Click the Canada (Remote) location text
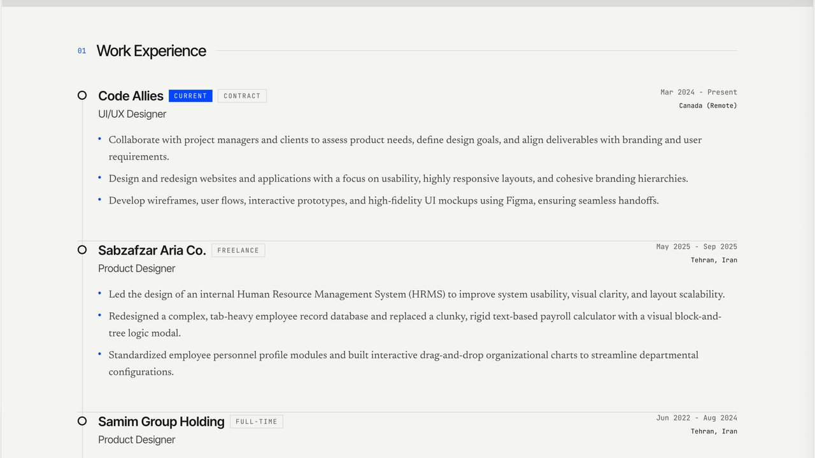Image resolution: width=815 pixels, height=458 pixels. point(708,106)
